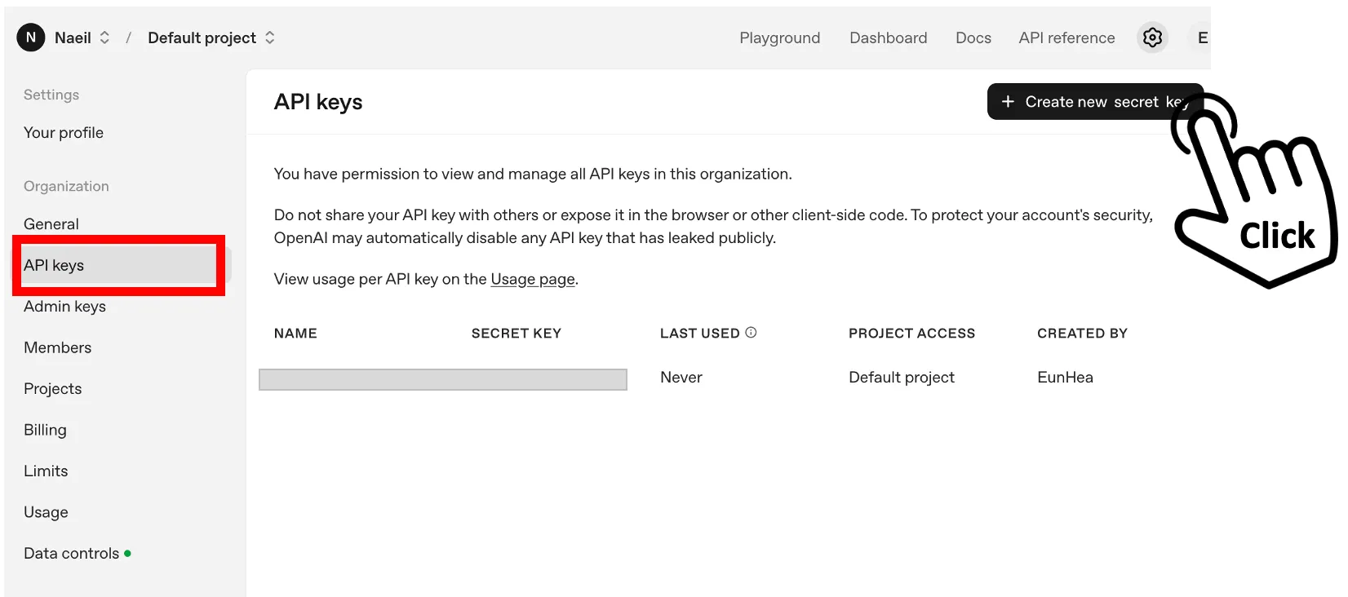1348x597 pixels.
Task: Open Docs in top navigation
Action: coord(973,38)
